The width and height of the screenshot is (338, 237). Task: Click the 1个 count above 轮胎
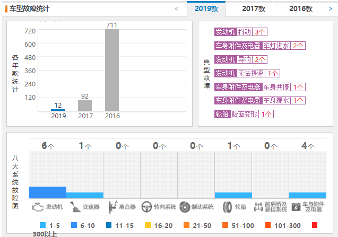coord(233,146)
